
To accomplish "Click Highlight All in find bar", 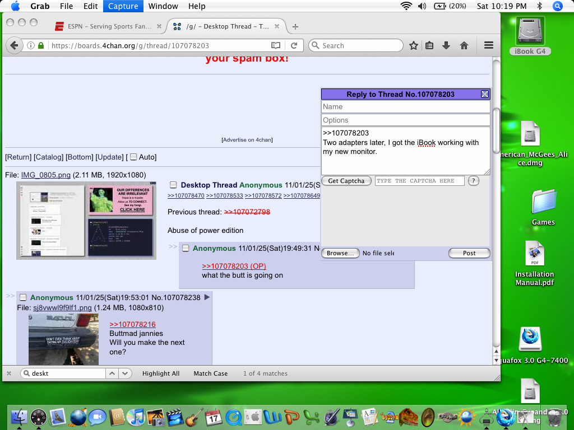I will 161,373.
